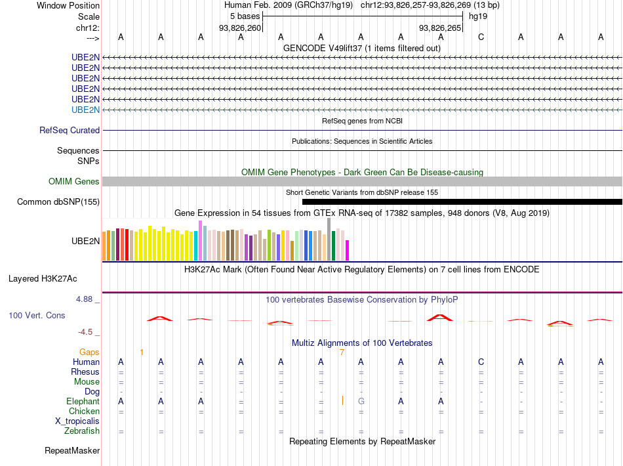Viewport: 623px width, 466px height.
Task: Click the RepeatMasker track label
Action: point(72,450)
